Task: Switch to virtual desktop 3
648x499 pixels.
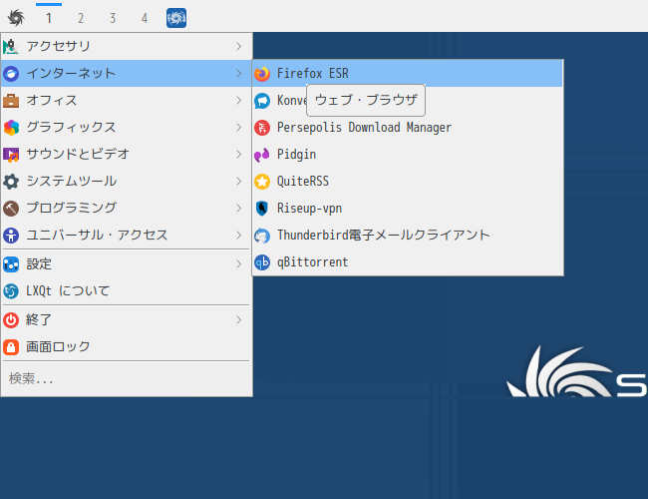Action: [x=113, y=18]
